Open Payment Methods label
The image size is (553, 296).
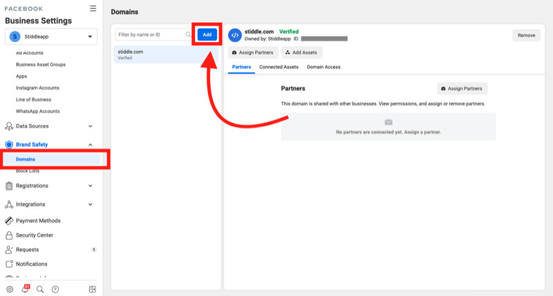coord(38,221)
